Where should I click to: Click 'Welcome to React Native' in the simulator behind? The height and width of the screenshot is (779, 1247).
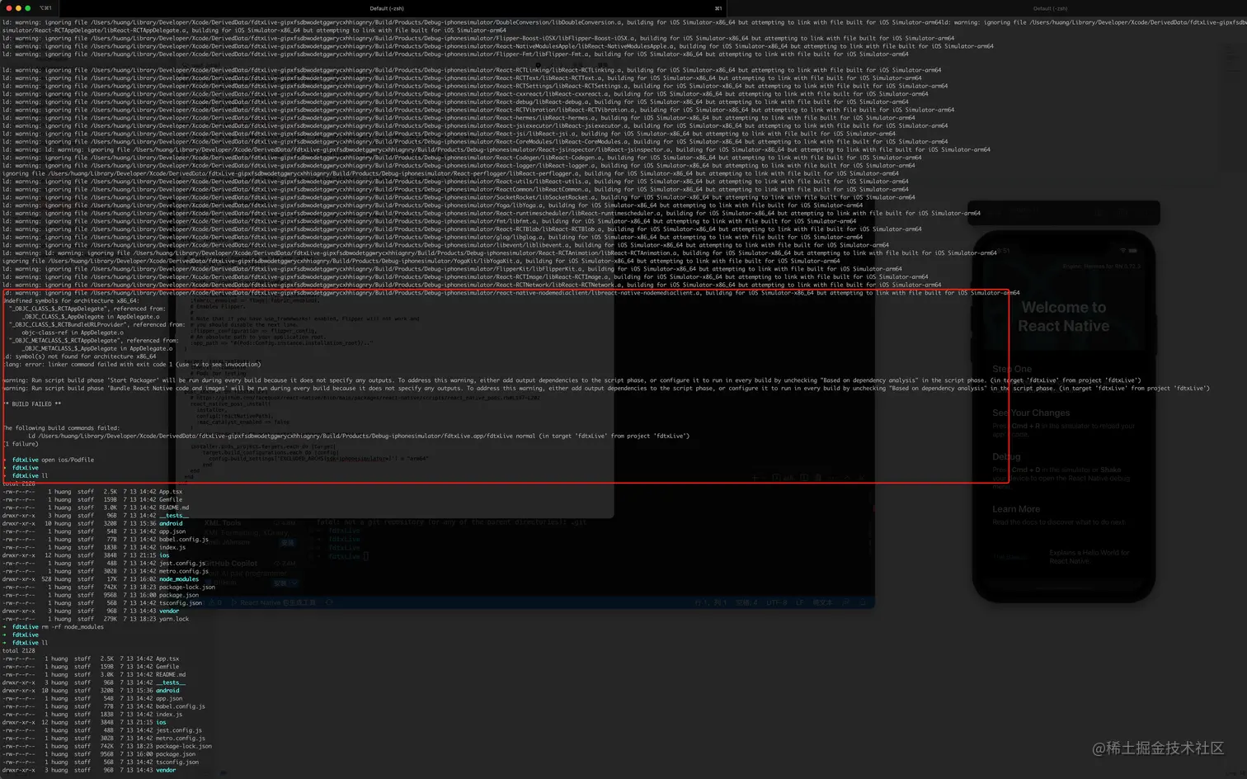pos(1063,317)
